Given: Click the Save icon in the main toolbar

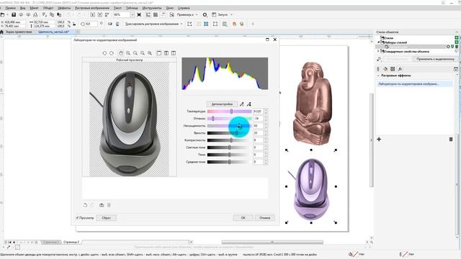Looking at the screenshot, I should pos(14,14).
